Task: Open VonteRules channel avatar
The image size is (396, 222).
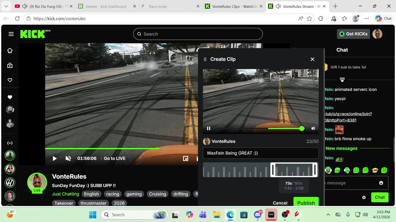Action: 37,182
